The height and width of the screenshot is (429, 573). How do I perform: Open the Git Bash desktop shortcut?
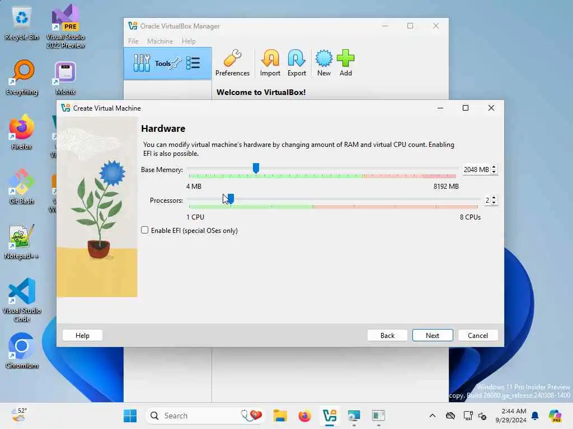pos(22,187)
